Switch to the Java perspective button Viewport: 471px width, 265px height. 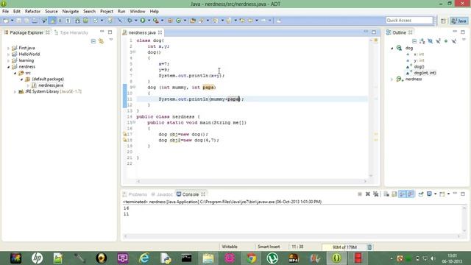(x=459, y=21)
